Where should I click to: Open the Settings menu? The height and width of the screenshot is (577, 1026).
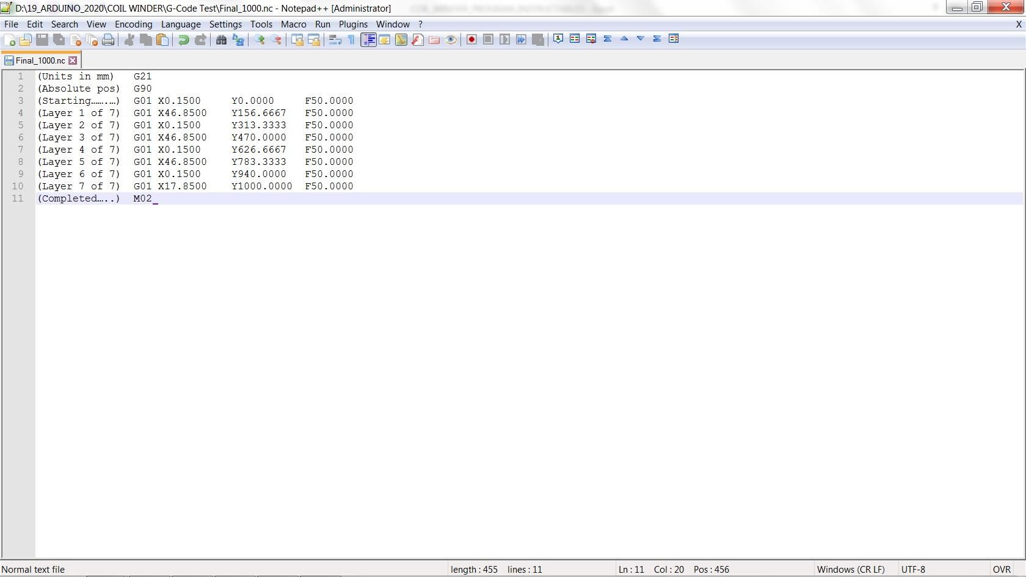(226, 24)
